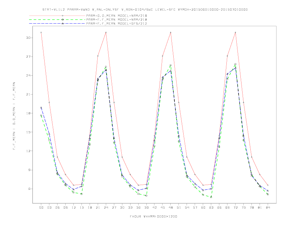The image size is (292, 226).
Task: Click the red line's peak point at hour 48
Action: coord(171,32)
